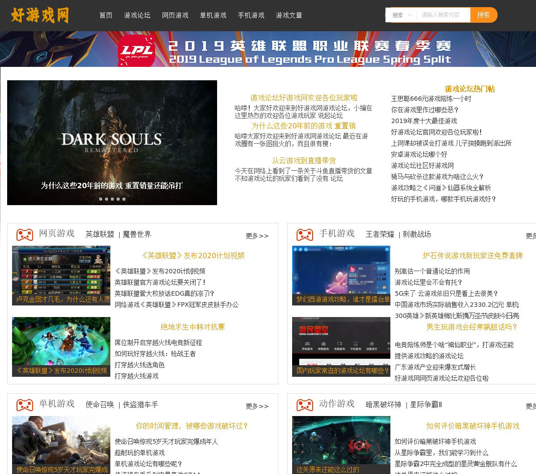Click the gamepad icon beside 手机游戏 section

pos(305,234)
